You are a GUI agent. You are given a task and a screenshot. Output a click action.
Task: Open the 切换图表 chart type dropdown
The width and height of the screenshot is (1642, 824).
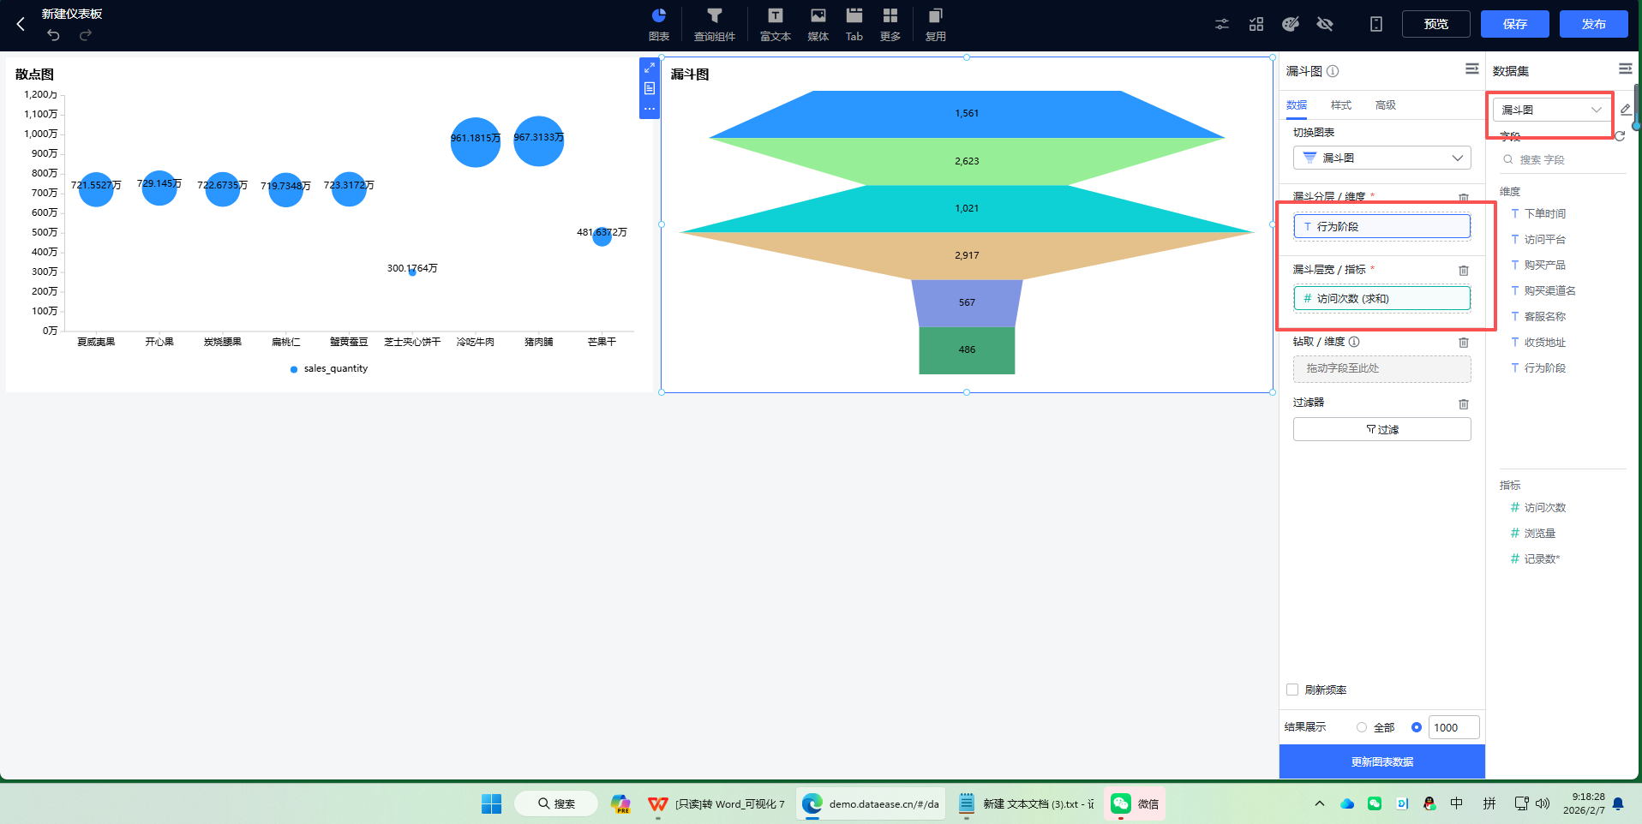tap(1382, 158)
